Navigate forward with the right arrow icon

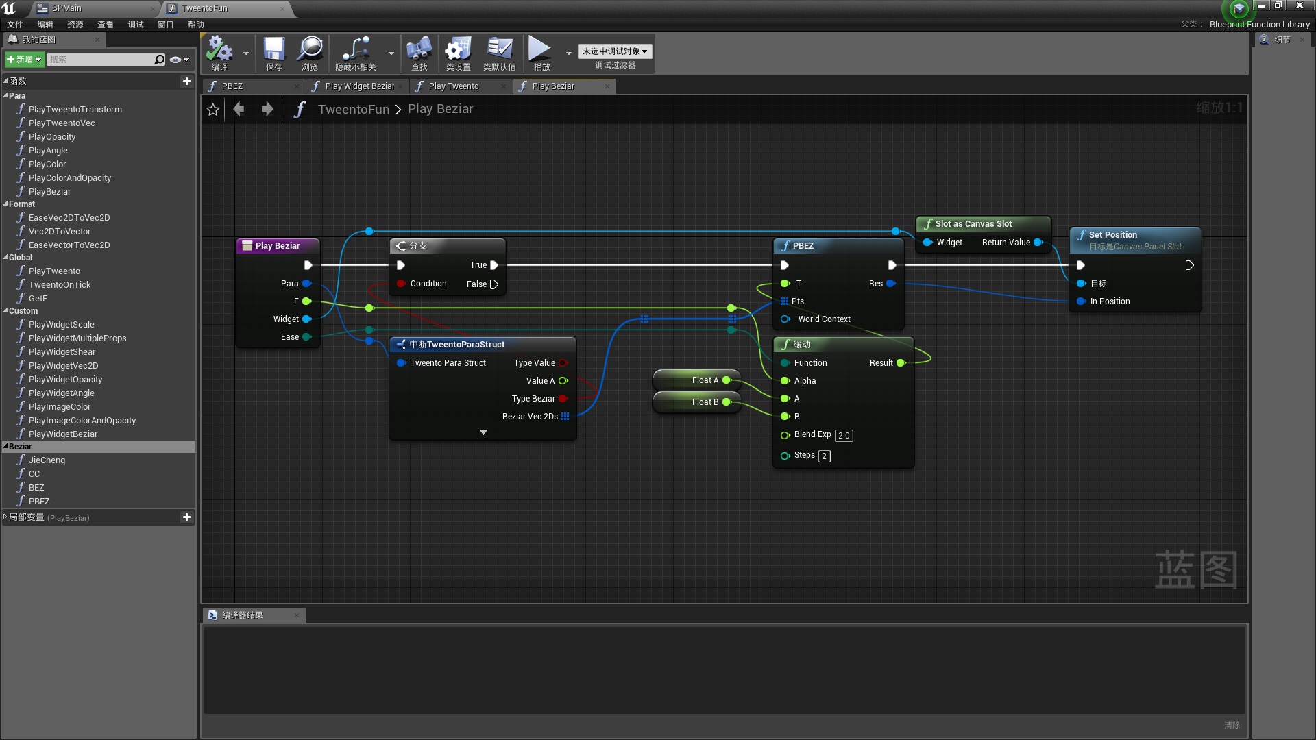[x=267, y=109]
